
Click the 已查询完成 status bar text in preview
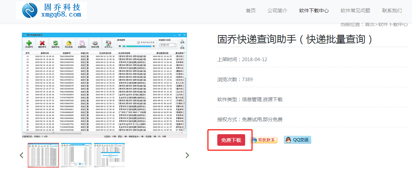[x=35, y=136]
